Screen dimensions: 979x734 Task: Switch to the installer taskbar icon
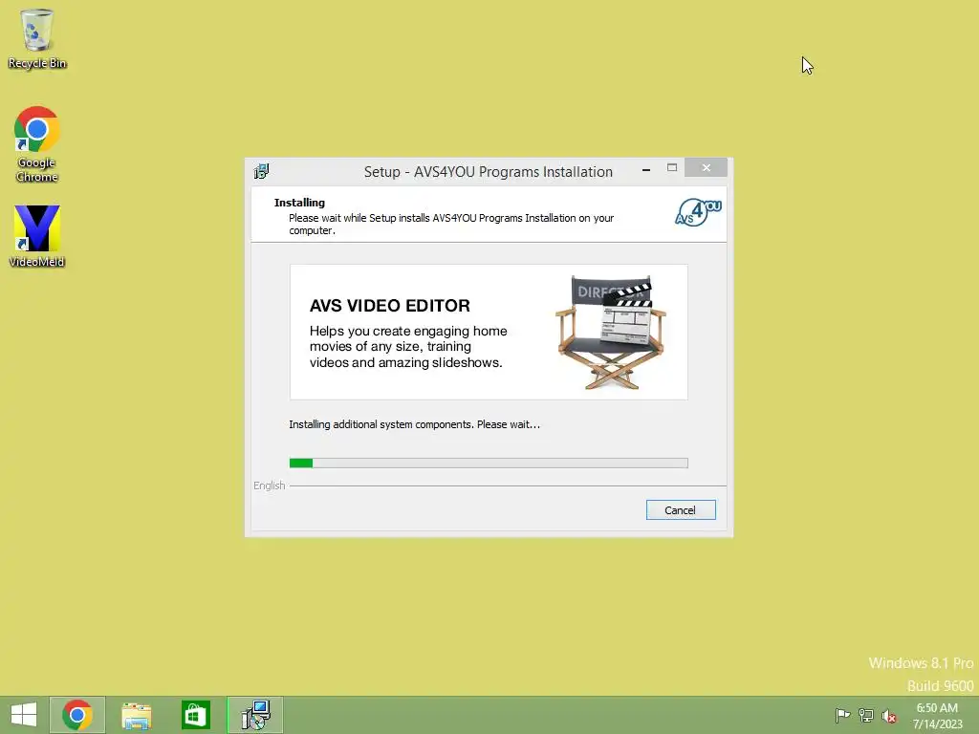click(255, 715)
